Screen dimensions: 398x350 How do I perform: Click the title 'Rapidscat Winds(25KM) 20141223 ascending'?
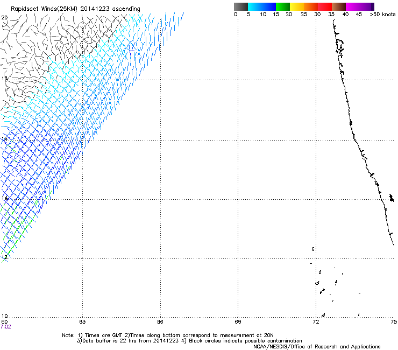tap(75, 9)
